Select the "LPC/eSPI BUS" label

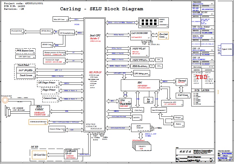click(x=120, y=73)
